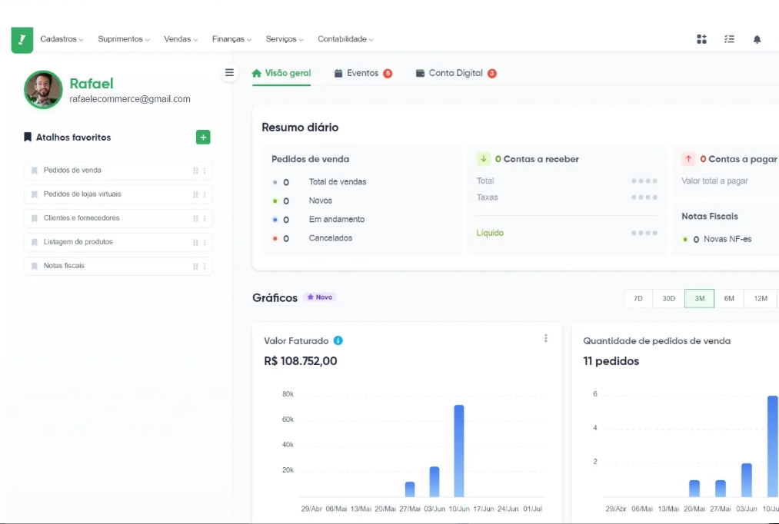Open options dots for Pedidos de venda shortcut

tap(205, 171)
